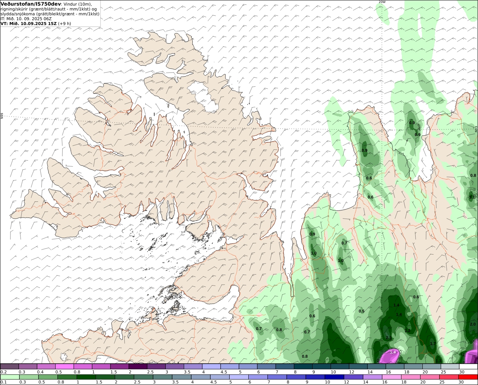Viewport: 478px width, 385px height.
Task: Click the '20W' longitude label
Action: 382,2
